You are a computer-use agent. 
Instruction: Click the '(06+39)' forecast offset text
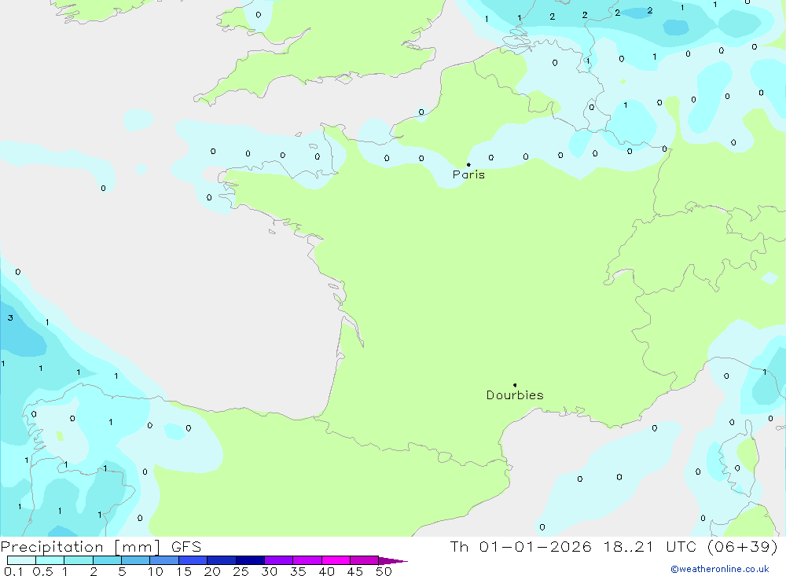743,547
